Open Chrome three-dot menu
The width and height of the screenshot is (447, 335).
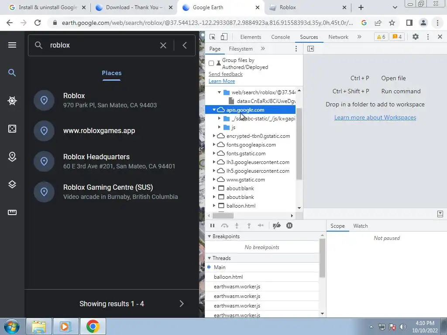(x=437, y=23)
